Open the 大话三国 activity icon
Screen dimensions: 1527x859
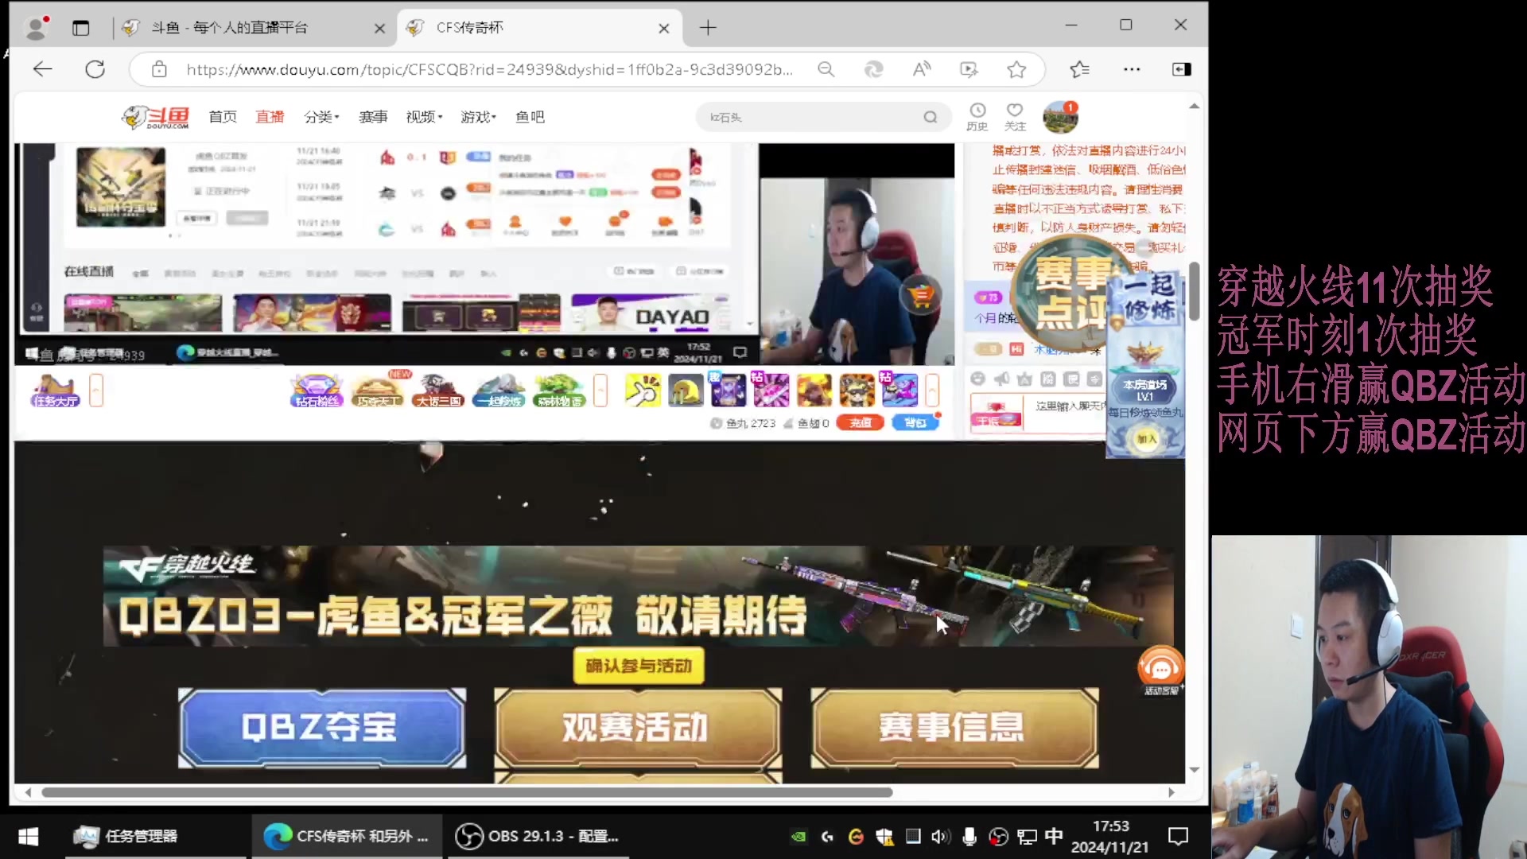[438, 391]
